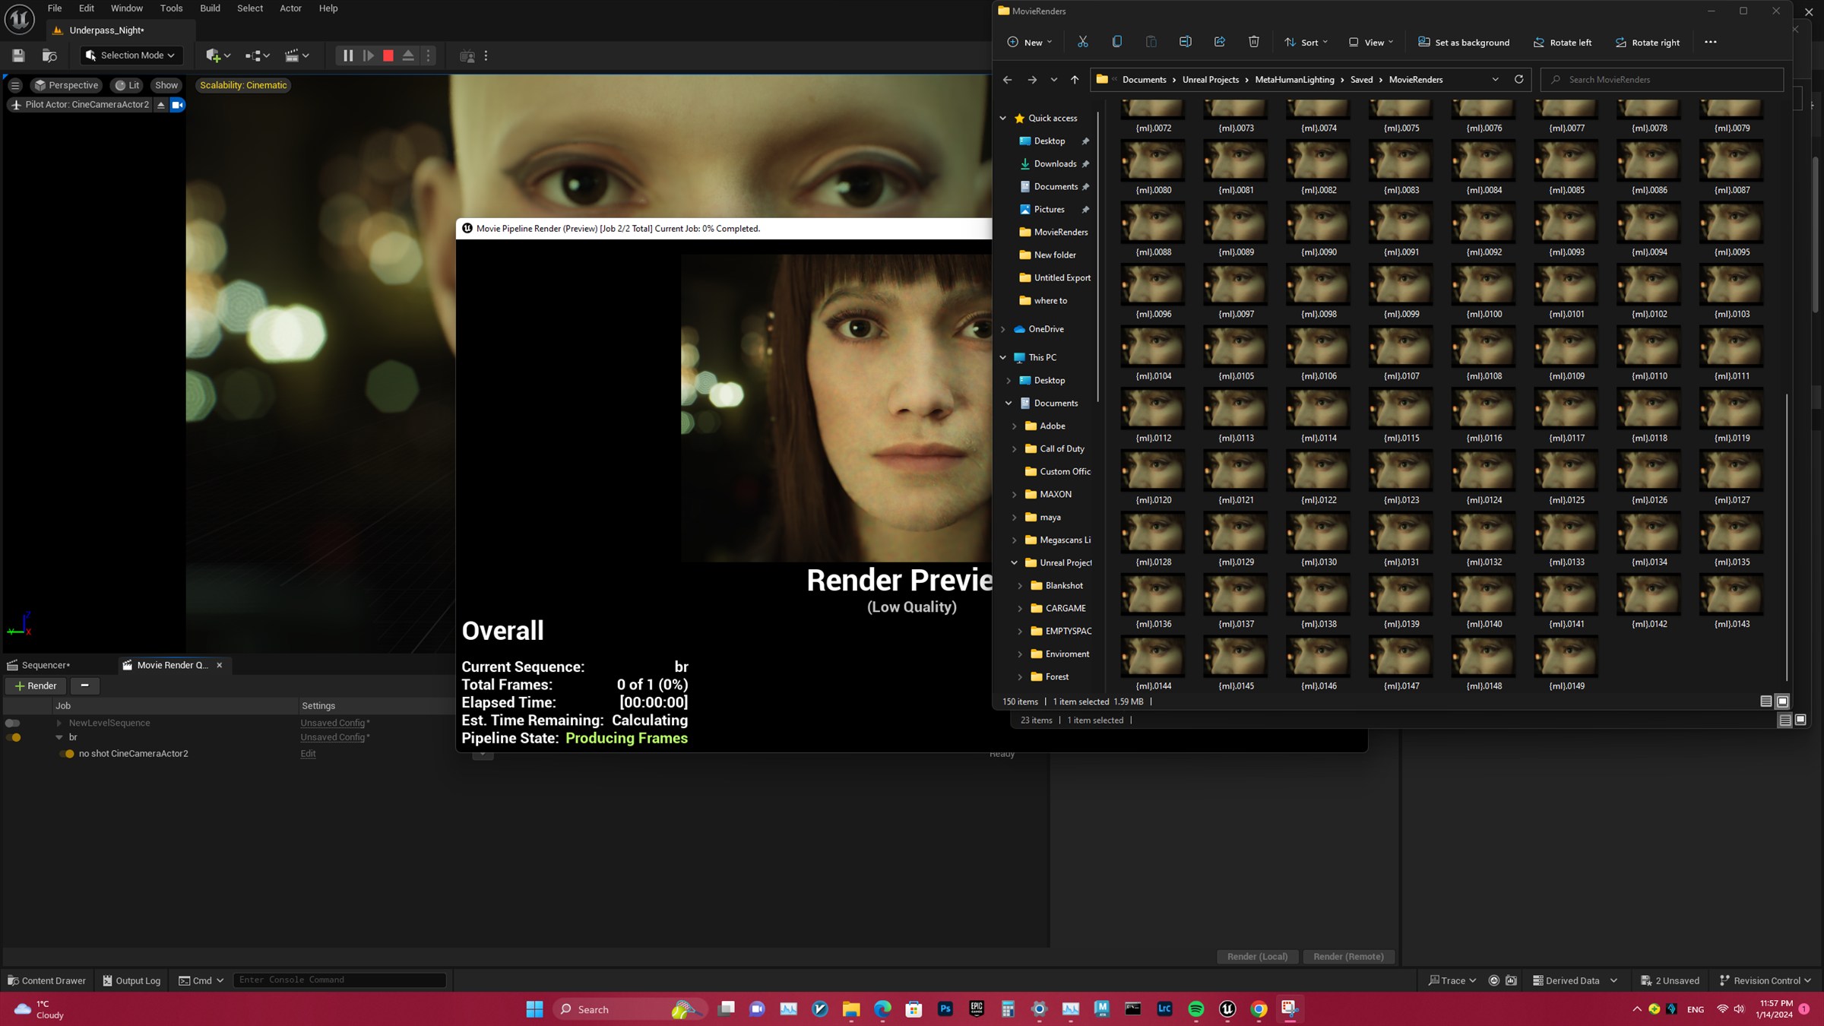Screen dimensions: 1824x1026
Task: Open the platforms icon in toolbar
Action: 467,55
